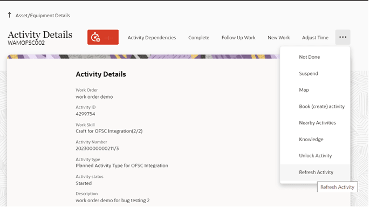Choose Suspend in the dropdown menu

click(x=315, y=73)
